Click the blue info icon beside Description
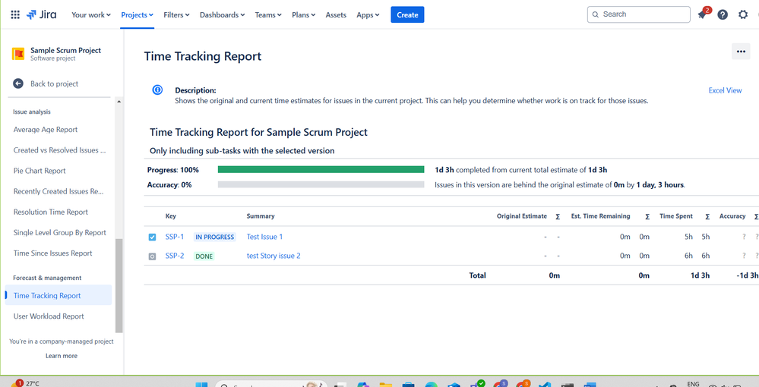This screenshot has height=387, width=759. point(157,90)
